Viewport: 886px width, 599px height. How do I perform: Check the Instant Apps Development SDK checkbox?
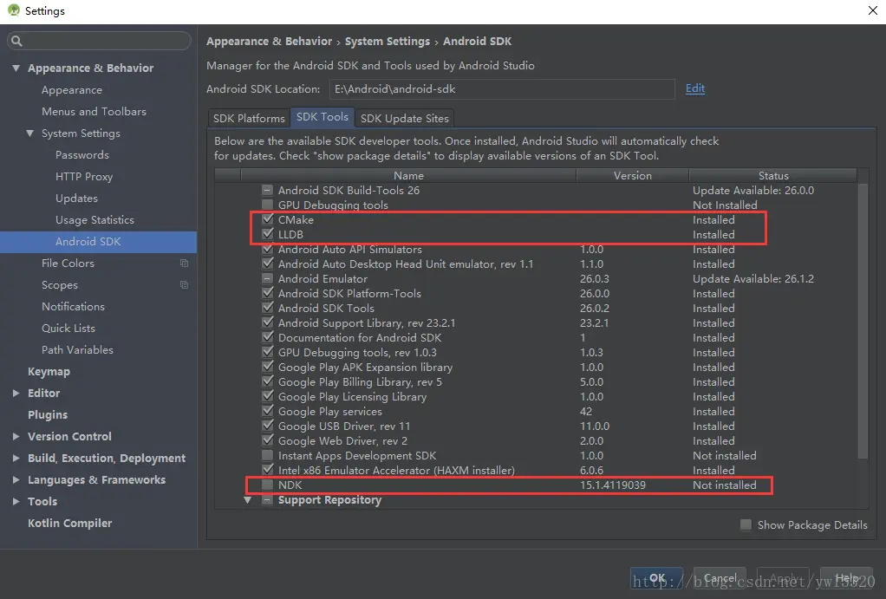(267, 455)
